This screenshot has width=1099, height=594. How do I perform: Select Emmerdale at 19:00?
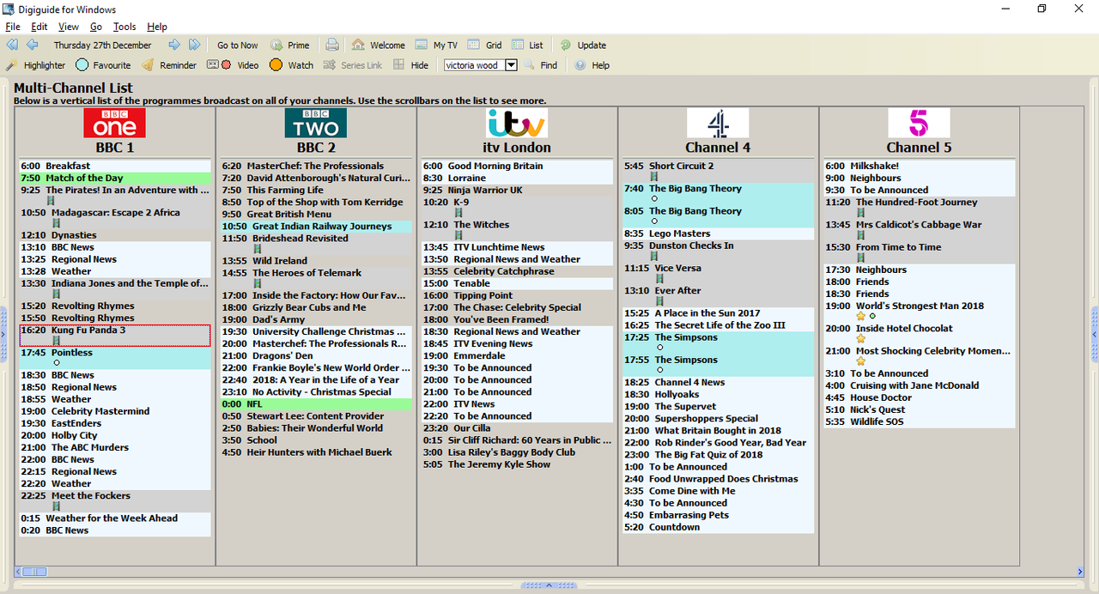517,355
